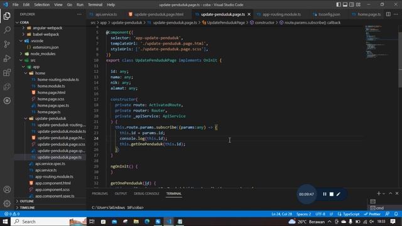
Task: Open the Explorer view in activity bar
Action: pyautogui.click(x=7, y=16)
